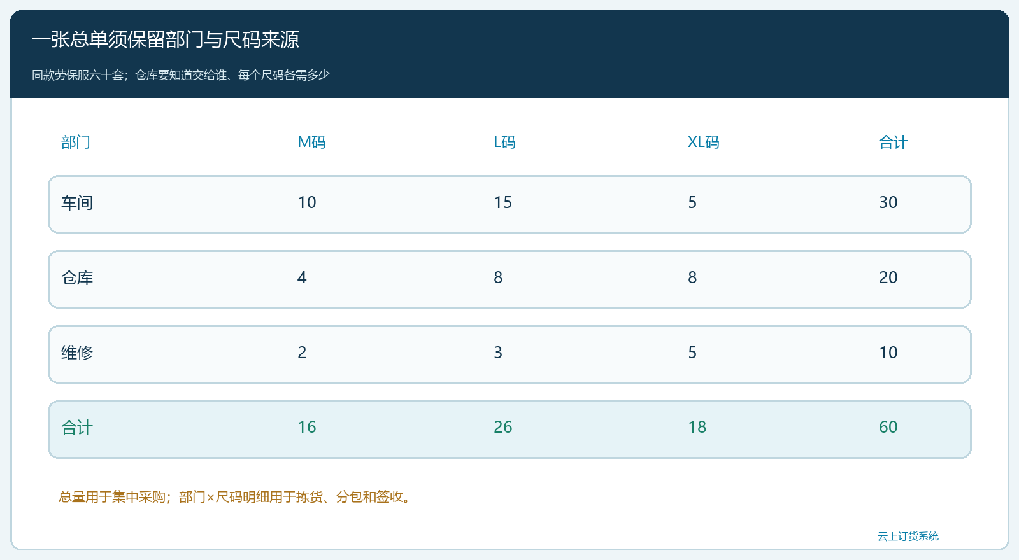Screen dimensions: 1019x560
Task: Click the 车间 row label
Action: point(77,203)
